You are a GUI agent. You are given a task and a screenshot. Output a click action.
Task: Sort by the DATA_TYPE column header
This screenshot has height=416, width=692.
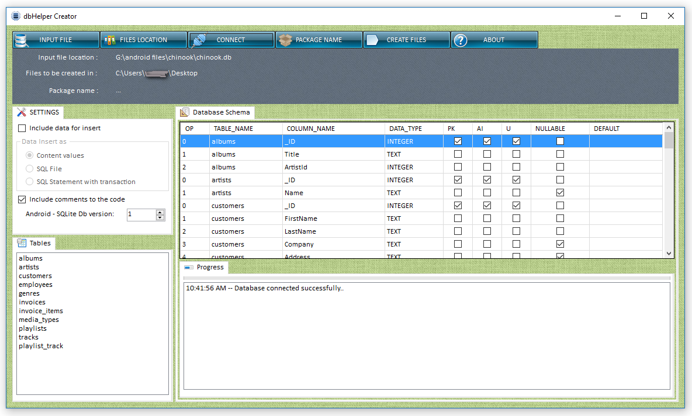[x=414, y=129]
